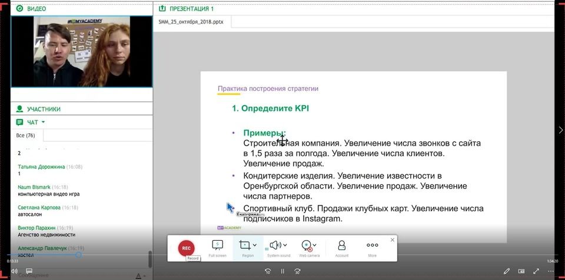Open the pencil edit icon in player
The height and width of the screenshot is (280, 565).
coord(507,271)
